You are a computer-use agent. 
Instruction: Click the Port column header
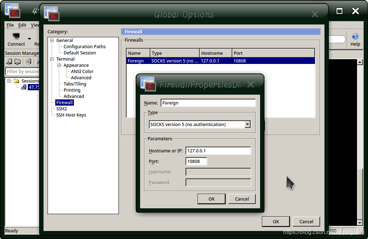pos(273,53)
